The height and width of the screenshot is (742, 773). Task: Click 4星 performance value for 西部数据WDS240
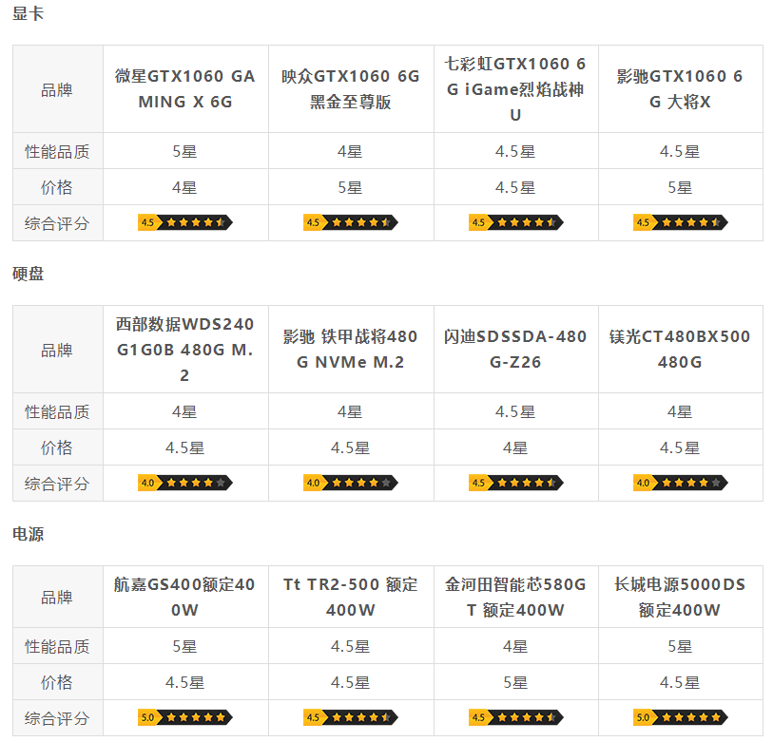tap(184, 411)
